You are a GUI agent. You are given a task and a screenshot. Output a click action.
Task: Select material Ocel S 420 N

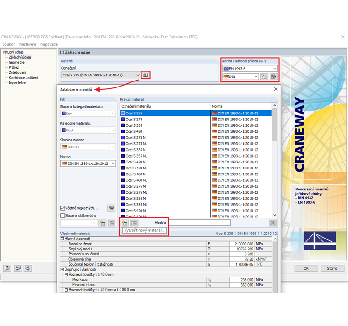pos(196,162)
